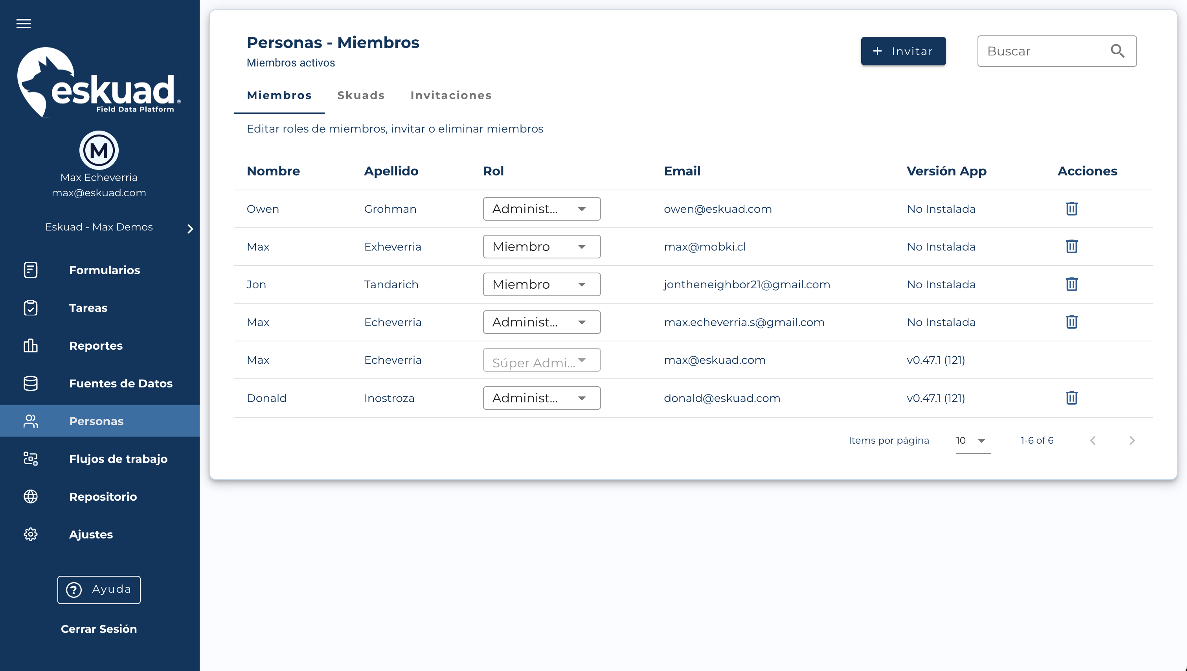
Task: Open Ajustes in the sidebar
Action: pyautogui.click(x=99, y=535)
